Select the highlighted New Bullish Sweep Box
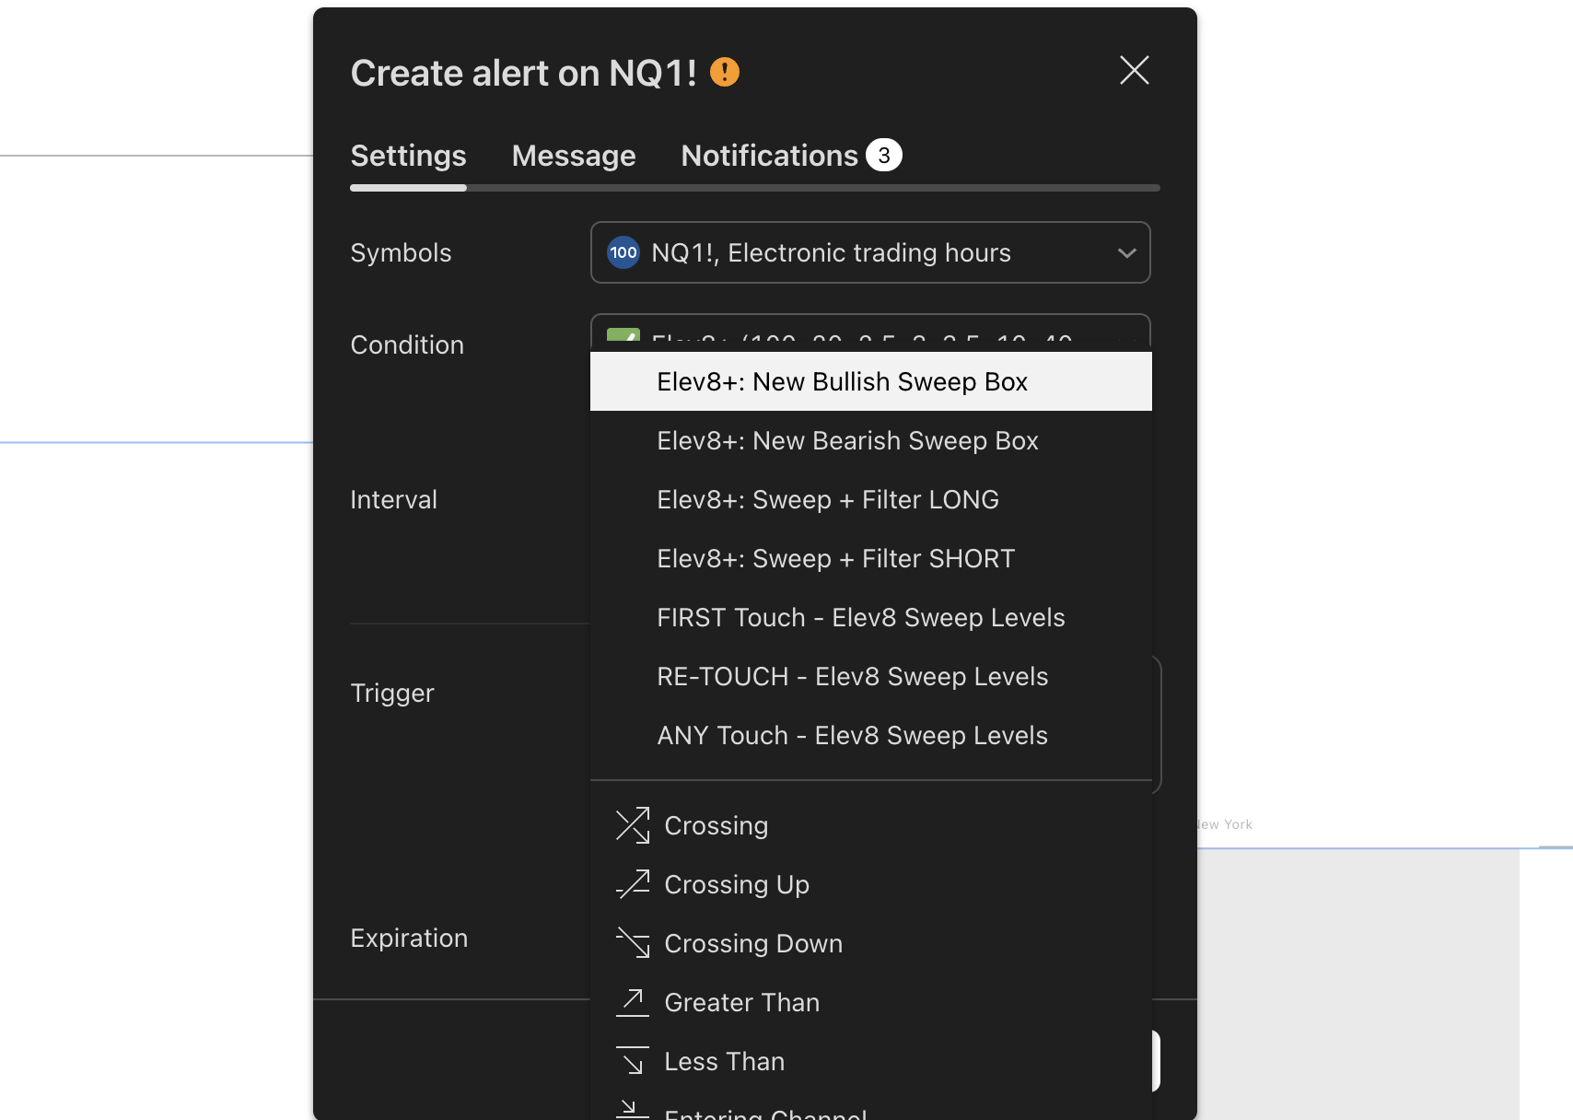1573x1120 pixels. coord(842,380)
